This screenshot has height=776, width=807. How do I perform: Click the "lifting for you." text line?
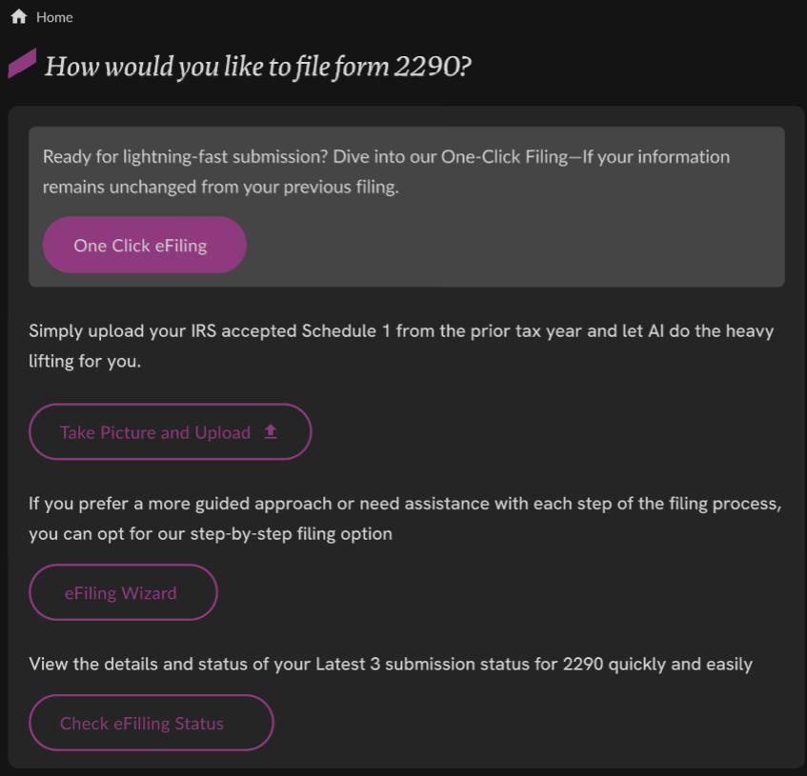pos(85,362)
